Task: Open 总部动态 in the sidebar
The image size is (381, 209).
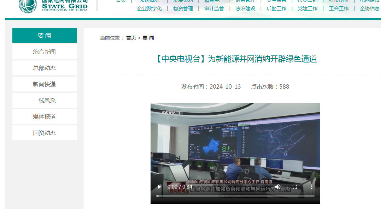Action: tap(45, 68)
